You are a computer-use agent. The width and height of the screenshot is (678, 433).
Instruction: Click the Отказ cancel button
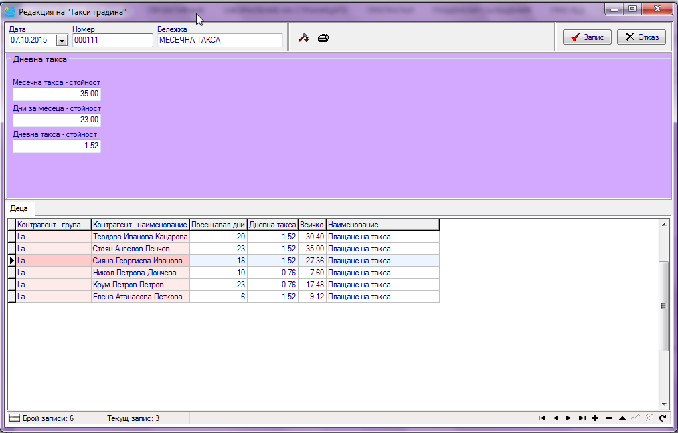(x=641, y=37)
